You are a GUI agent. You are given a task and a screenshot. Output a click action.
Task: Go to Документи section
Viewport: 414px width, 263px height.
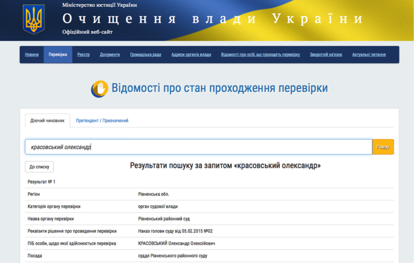[110, 55]
